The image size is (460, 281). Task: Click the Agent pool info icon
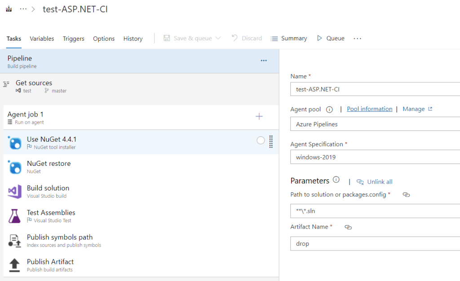329,109
